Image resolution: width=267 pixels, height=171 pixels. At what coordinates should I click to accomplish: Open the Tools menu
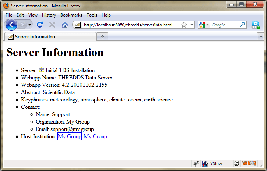click(92, 15)
